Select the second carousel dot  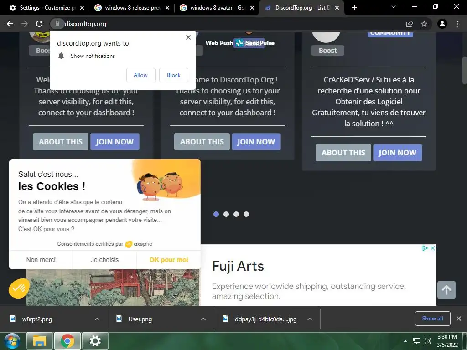[226, 214]
